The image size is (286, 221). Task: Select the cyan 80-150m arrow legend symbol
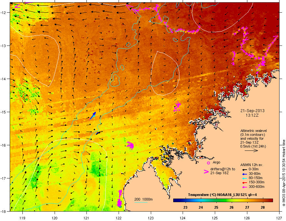(x=244, y=178)
